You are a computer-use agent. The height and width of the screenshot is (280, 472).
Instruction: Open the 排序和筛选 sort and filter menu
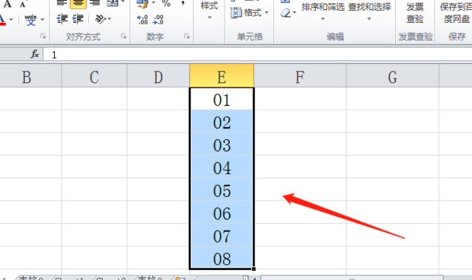[x=323, y=11]
